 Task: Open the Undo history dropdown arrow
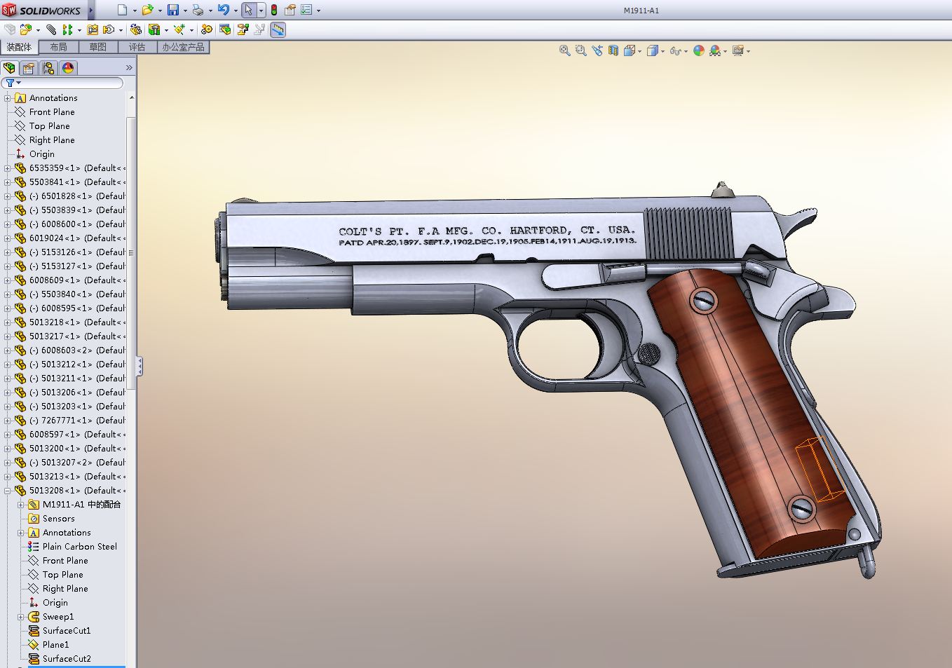[236, 11]
